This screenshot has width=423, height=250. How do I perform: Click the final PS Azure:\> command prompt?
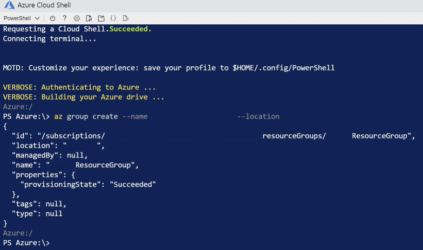26,243
